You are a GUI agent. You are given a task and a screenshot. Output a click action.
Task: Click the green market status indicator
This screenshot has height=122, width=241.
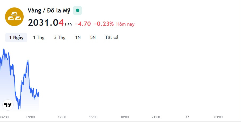tap(77, 10)
